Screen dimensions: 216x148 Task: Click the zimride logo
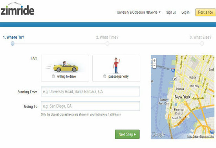pyautogui.click(x=17, y=9)
